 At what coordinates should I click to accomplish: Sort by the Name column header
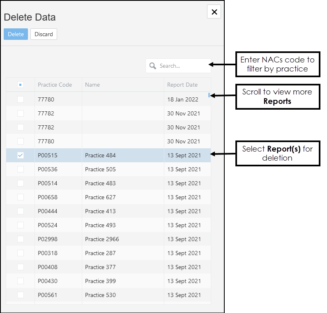(x=92, y=85)
